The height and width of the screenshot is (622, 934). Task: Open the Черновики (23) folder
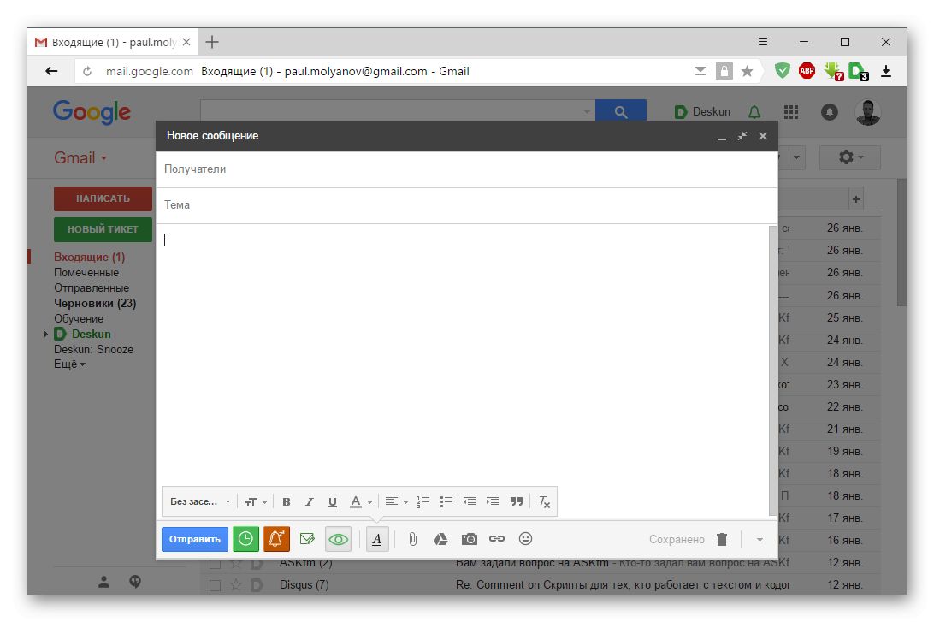coord(95,303)
